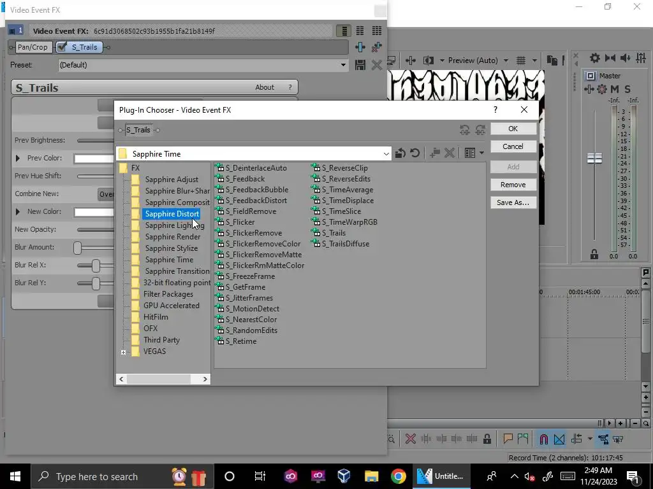The width and height of the screenshot is (653, 489).
Task: Click the Blur Amount slider handle
Action: point(77,248)
